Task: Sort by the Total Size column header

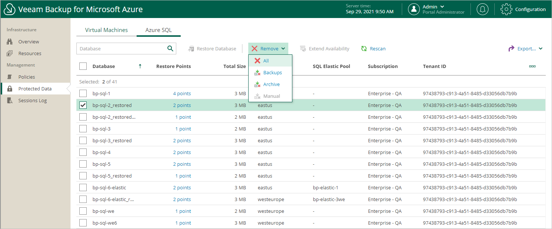Action: [235, 66]
